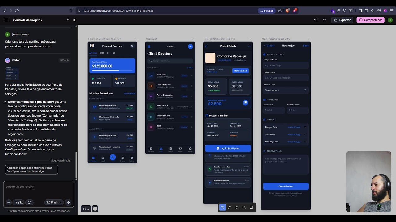Click Company Name input field

[x=286, y=65]
